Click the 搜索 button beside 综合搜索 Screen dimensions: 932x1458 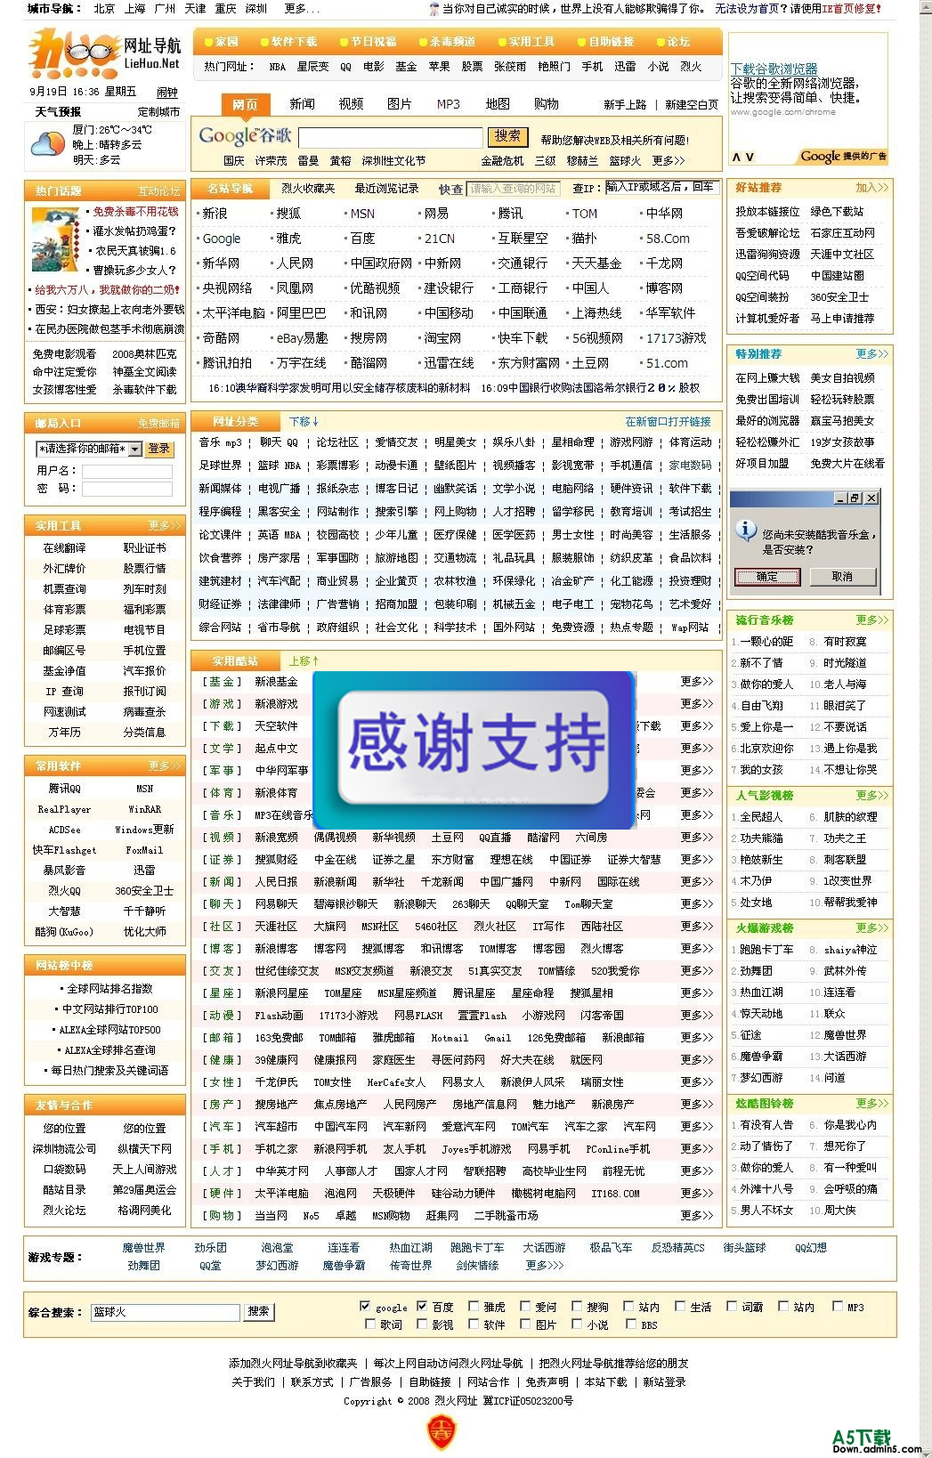pyautogui.click(x=259, y=1311)
